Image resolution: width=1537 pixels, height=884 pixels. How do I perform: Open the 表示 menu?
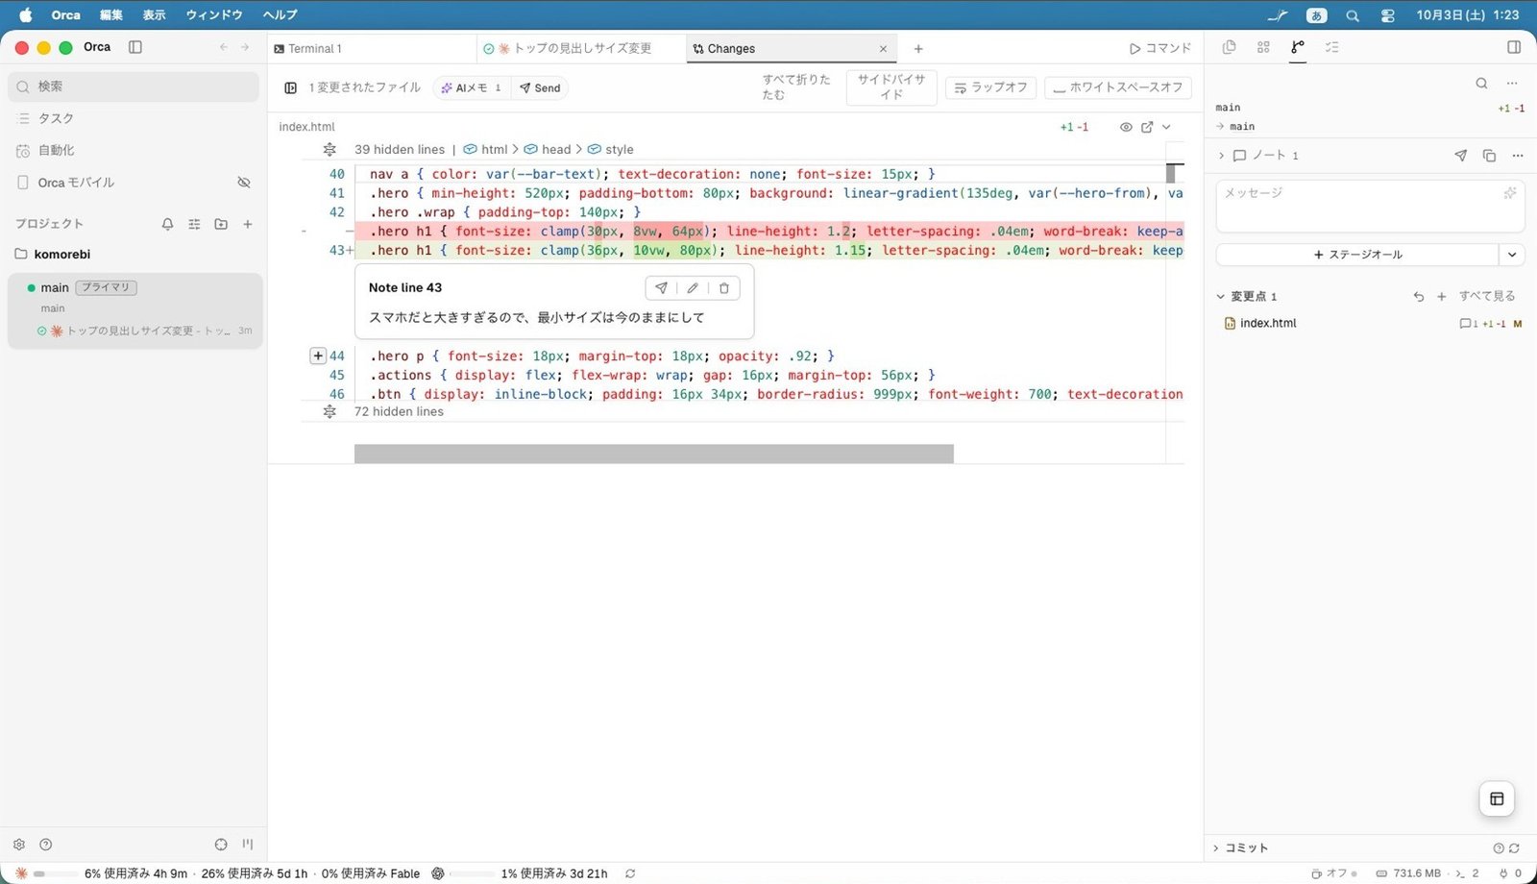coord(154,14)
